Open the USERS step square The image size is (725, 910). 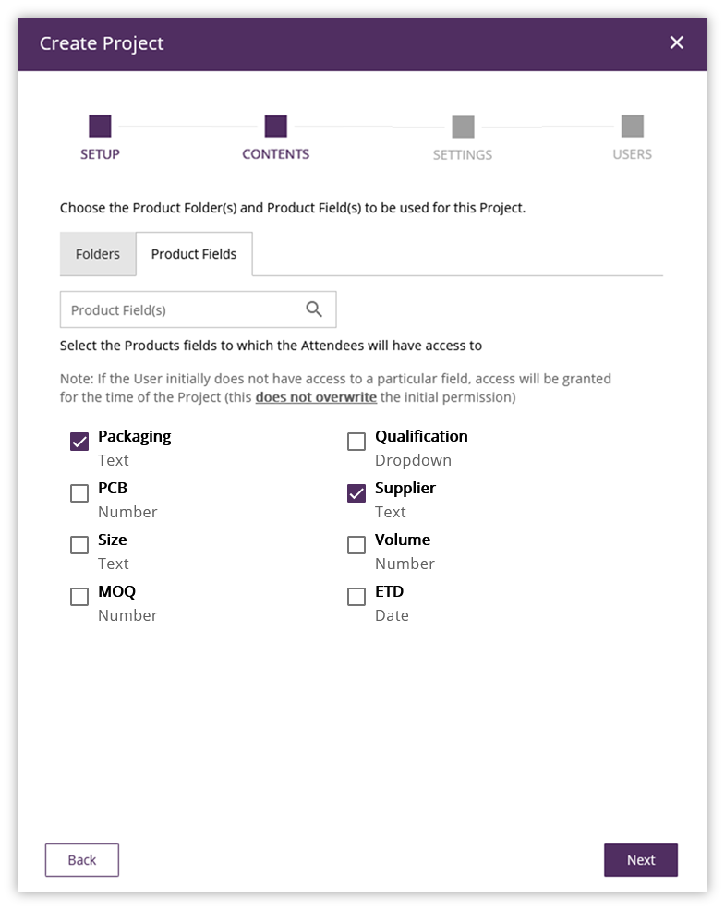tap(633, 126)
